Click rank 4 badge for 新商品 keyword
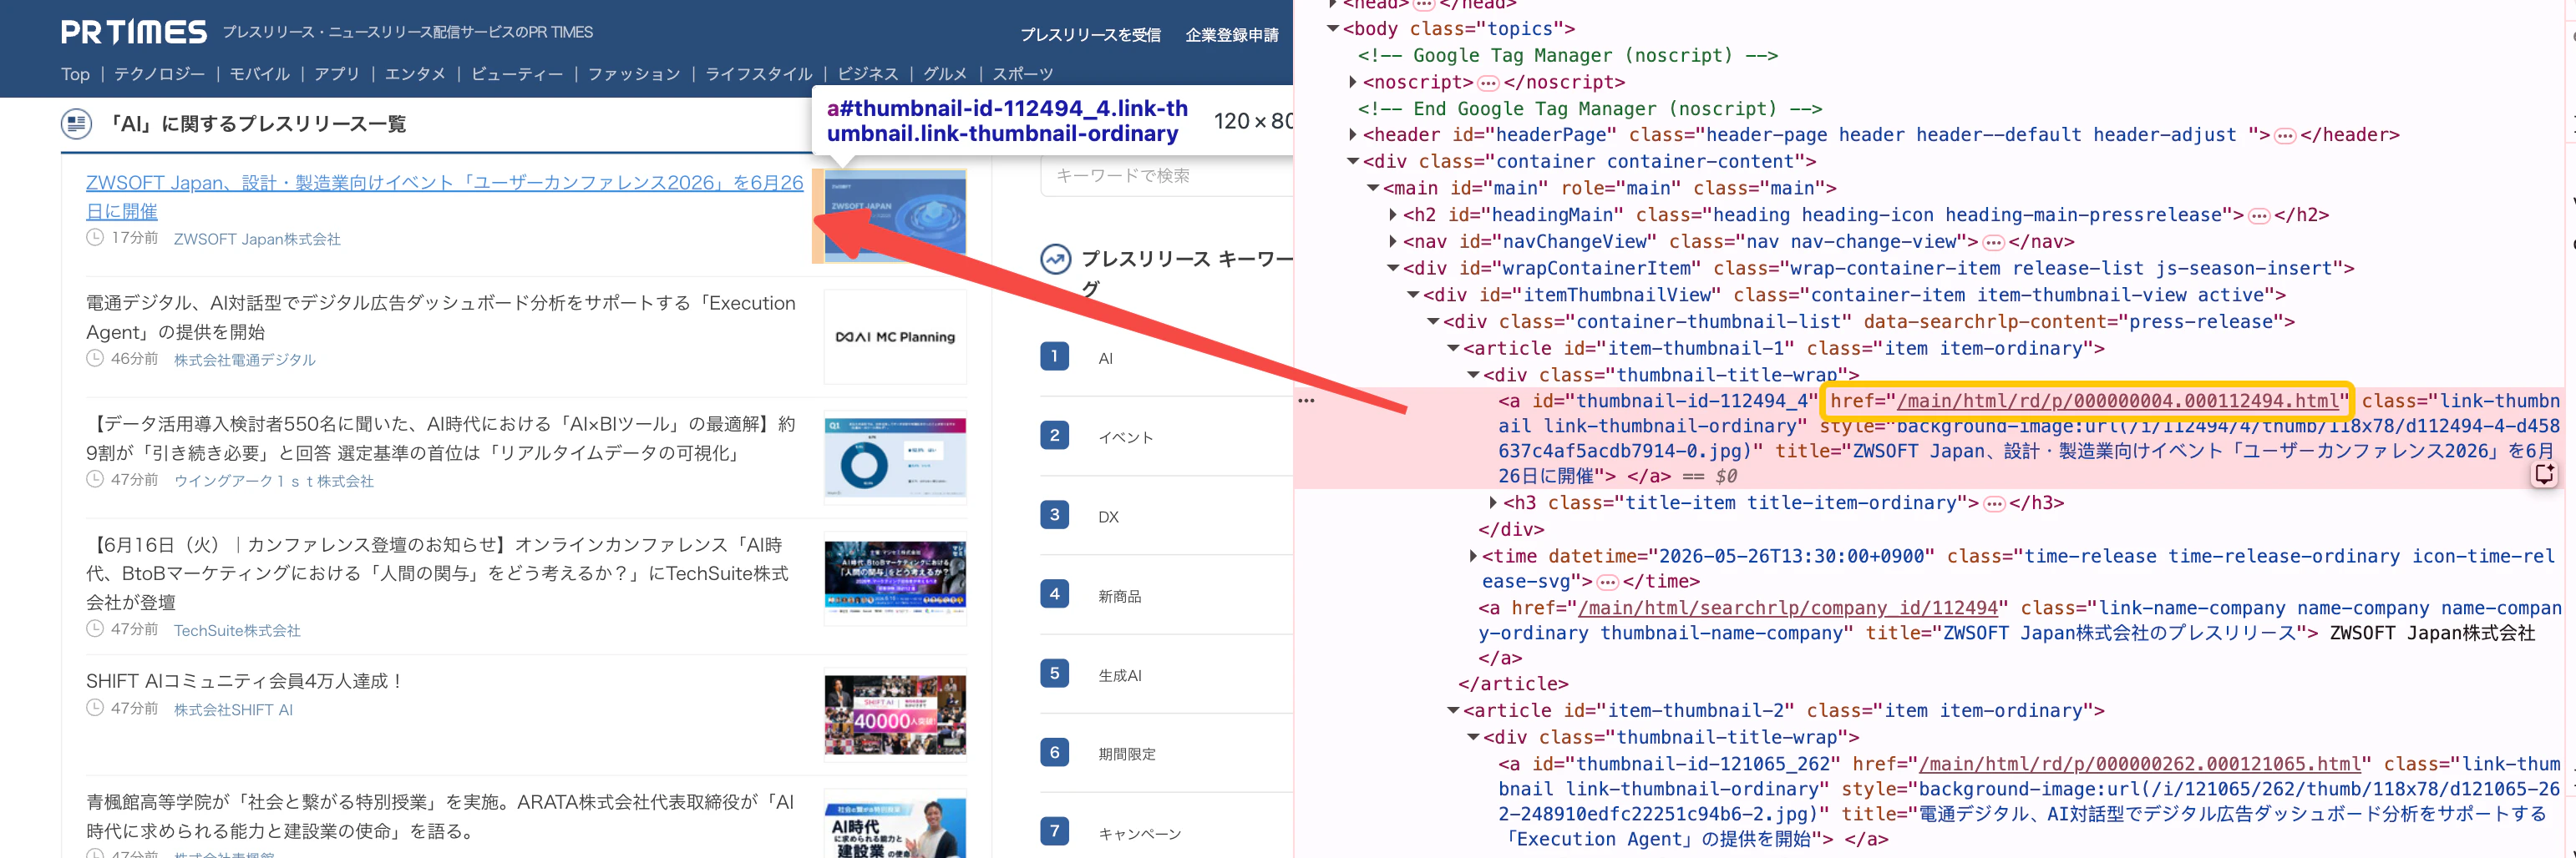2576x858 pixels. click(x=1054, y=594)
